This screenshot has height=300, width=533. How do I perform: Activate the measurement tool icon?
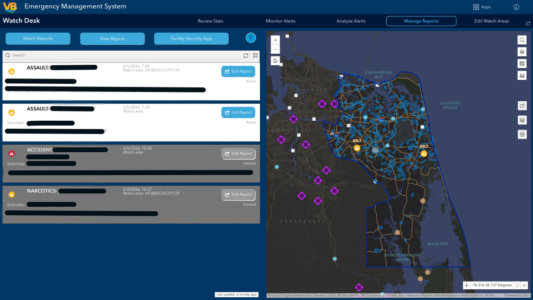(522, 75)
